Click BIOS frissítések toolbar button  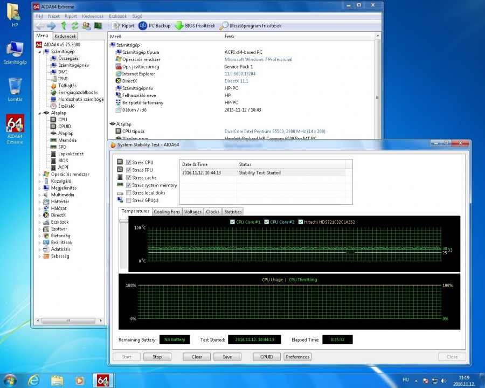point(195,26)
